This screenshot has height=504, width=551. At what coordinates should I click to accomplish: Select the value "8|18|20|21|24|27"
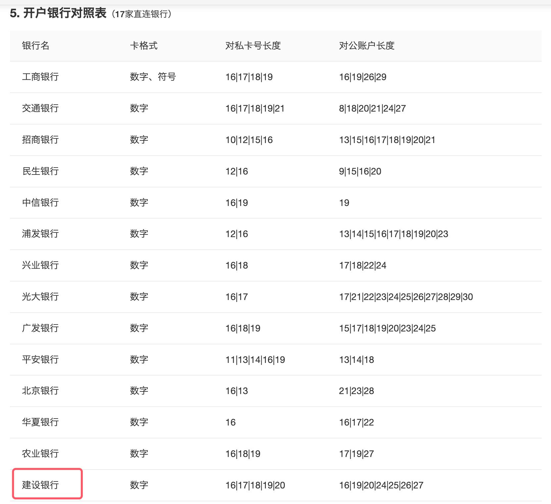coord(372,109)
